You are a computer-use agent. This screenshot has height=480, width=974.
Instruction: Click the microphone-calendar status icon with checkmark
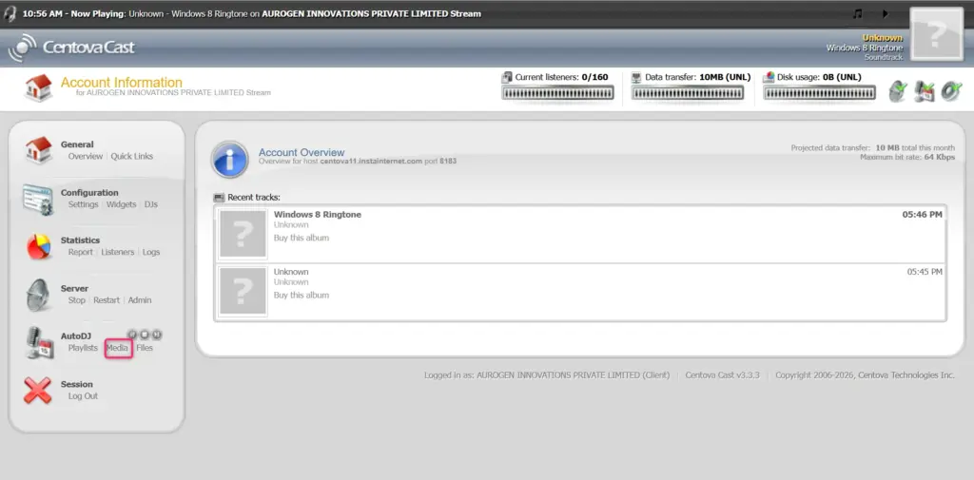pyautogui.click(x=925, y=91)
